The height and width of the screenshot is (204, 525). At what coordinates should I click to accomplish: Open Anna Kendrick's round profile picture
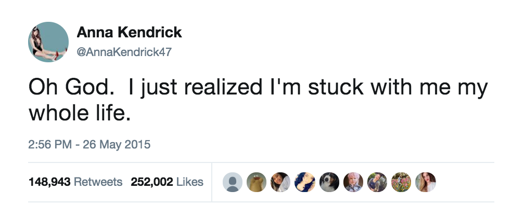point(48,42)
